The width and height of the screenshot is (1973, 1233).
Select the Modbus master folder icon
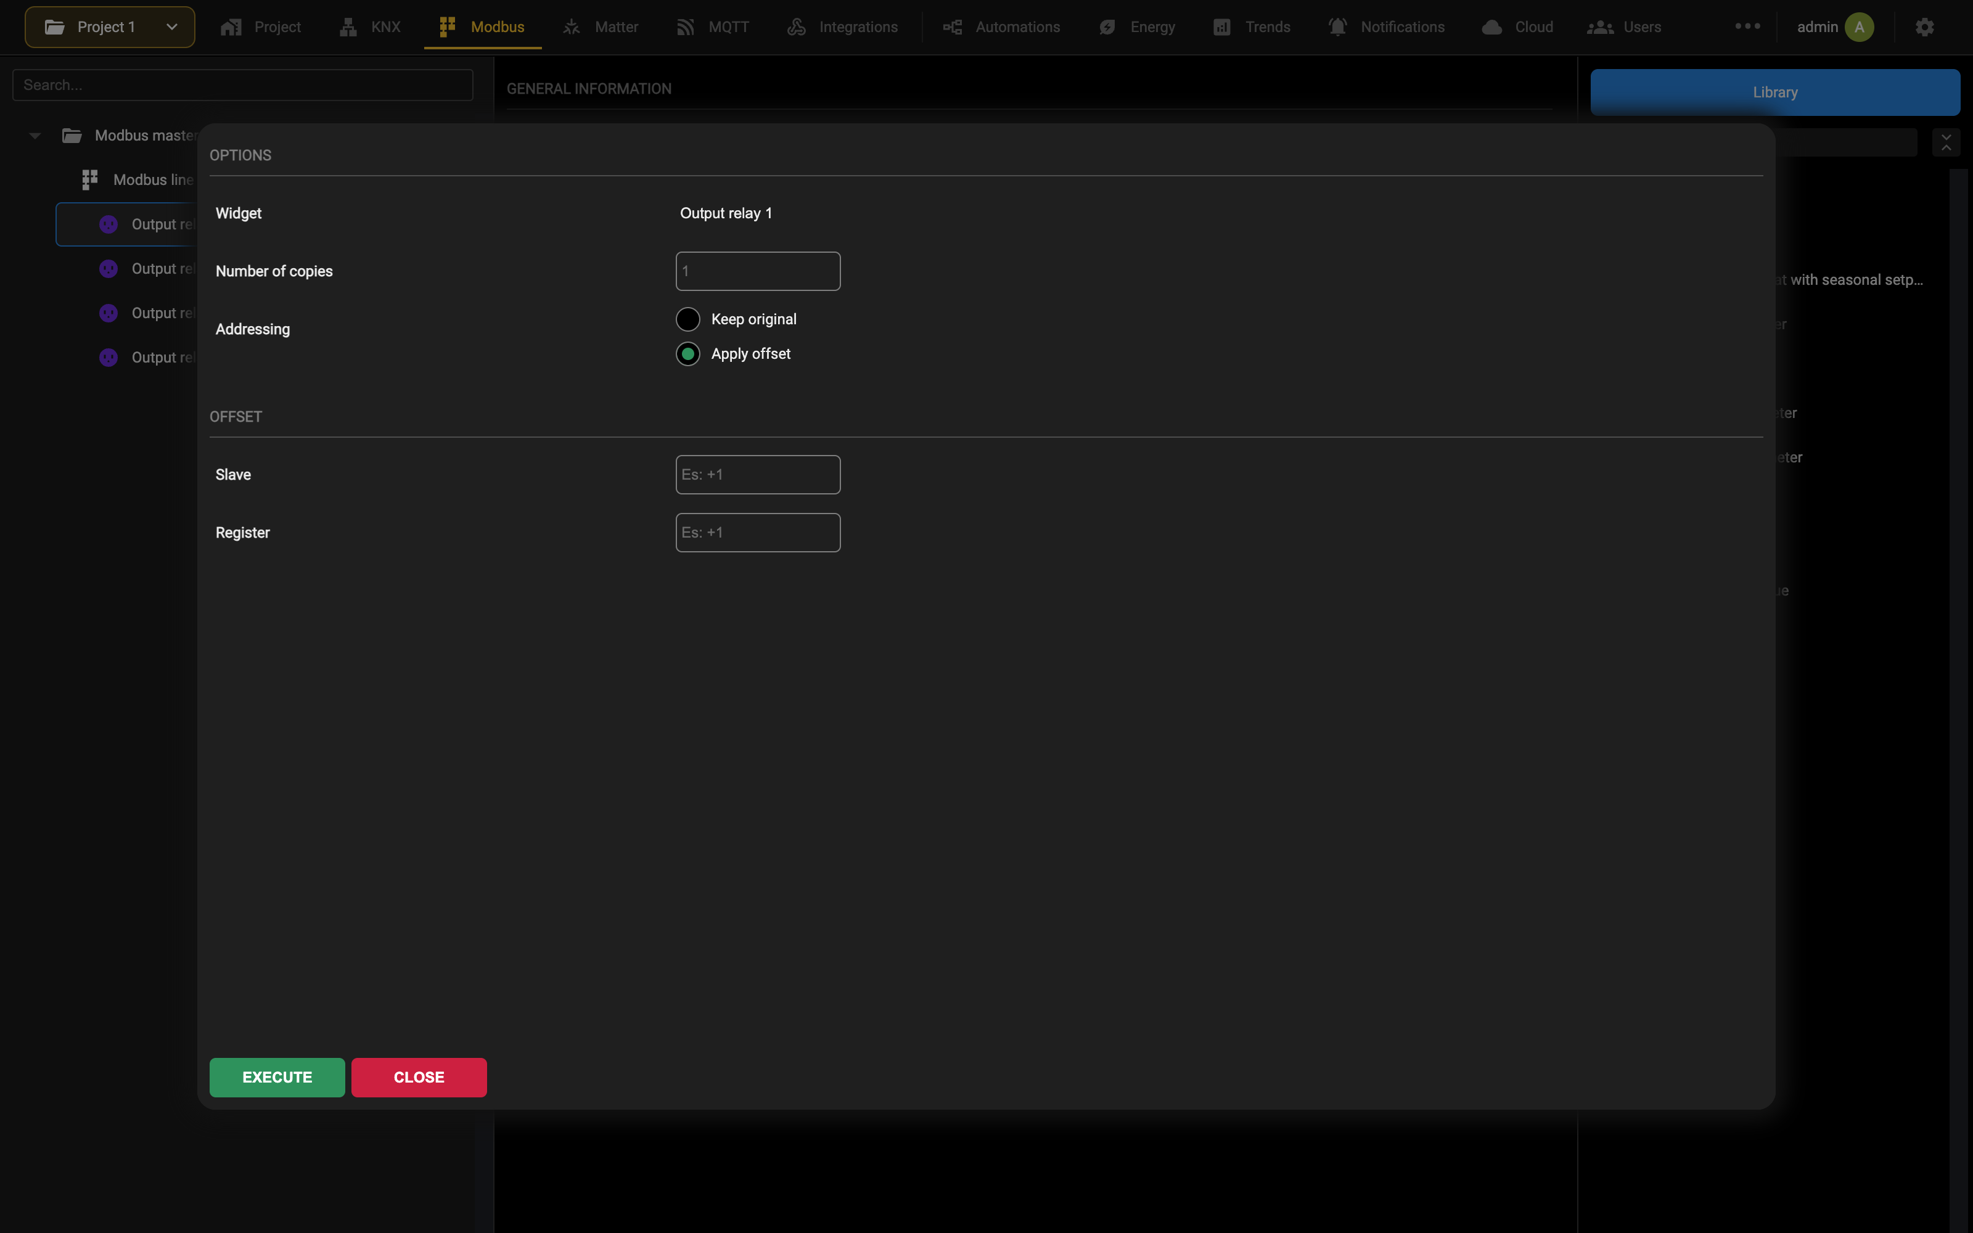pyautogui.click(x=72, y=136)
